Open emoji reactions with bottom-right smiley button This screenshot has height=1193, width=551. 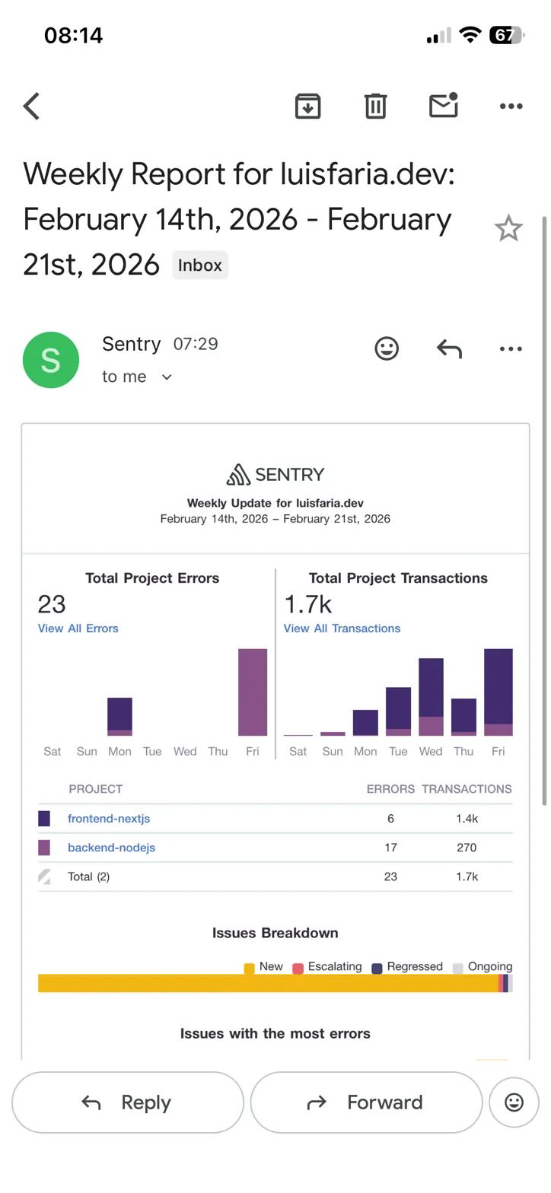[x=514, y=1102]
